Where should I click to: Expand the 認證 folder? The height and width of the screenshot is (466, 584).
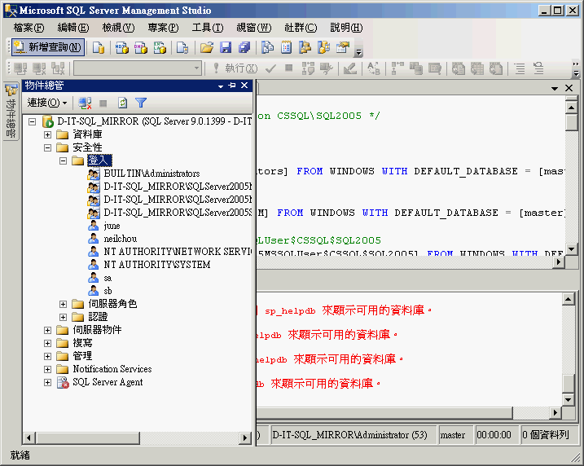63,317
